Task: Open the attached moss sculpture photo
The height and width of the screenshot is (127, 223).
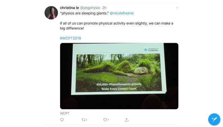Action: 119,76
